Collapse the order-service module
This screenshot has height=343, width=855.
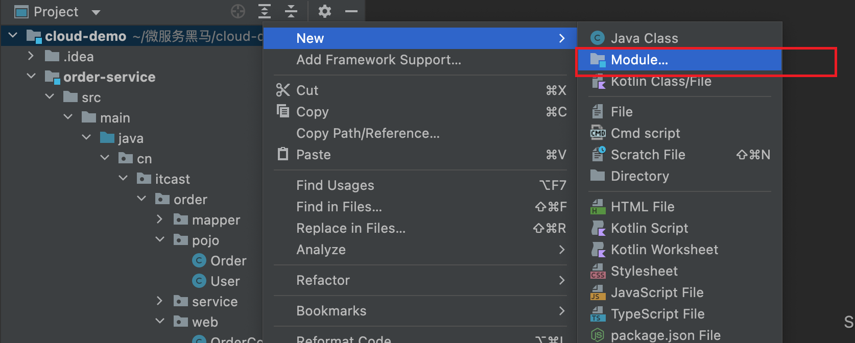(x=31, y=77)
